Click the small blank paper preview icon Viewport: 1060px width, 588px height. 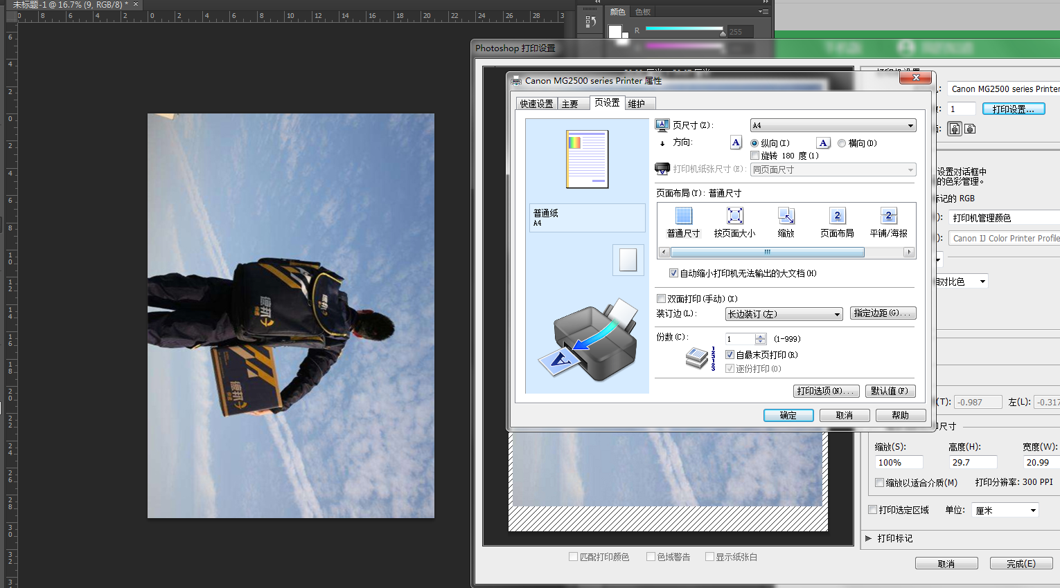[x=628, y=260]
